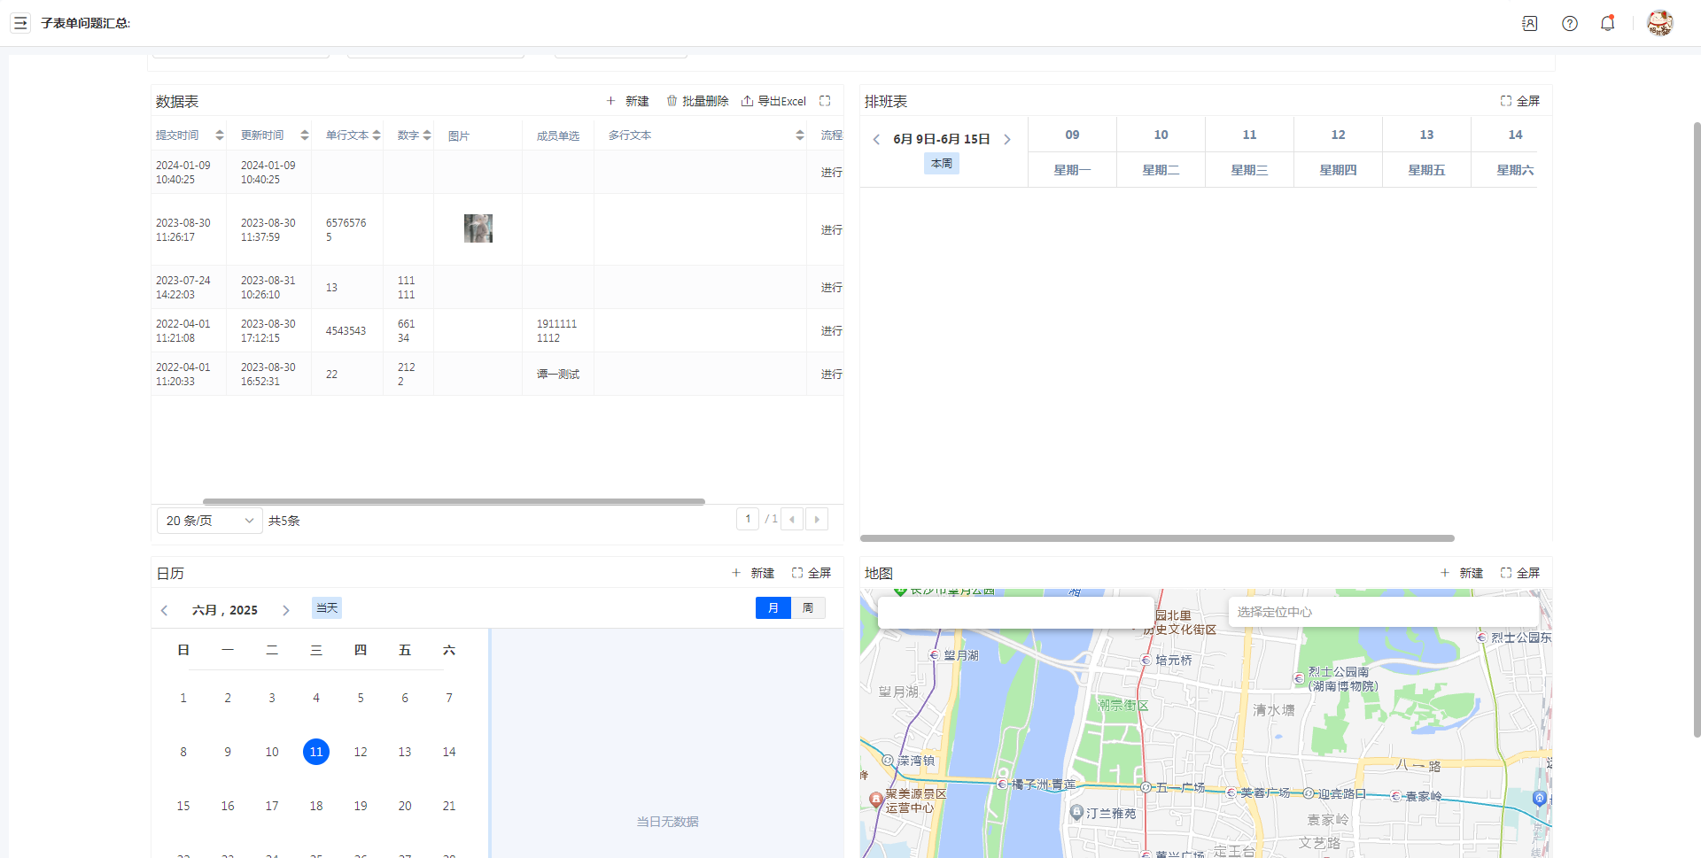Click the data table horizontal scrollbar
Viewport: 1701px width, 858px height.
(x=454, y=501)
